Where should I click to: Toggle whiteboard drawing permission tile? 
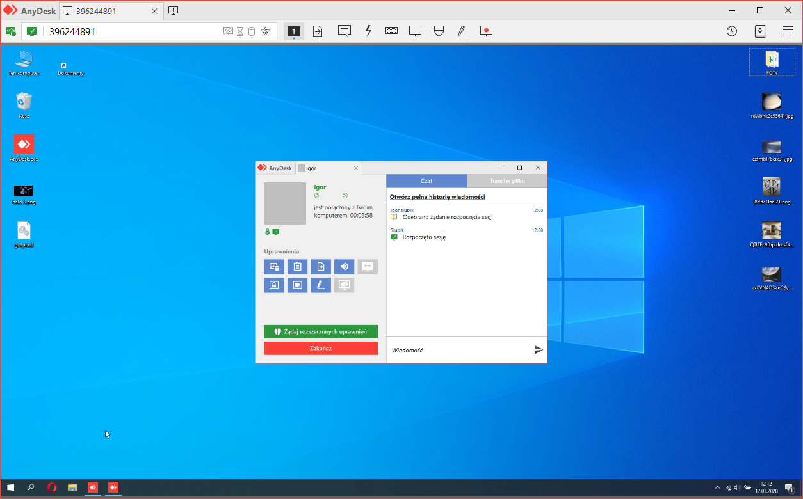pyautogui.click(x=321, y=285)
